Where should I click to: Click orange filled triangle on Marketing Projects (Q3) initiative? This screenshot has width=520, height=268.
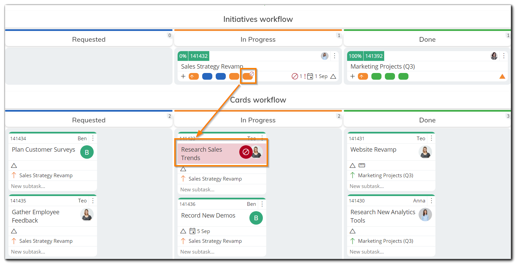coord(502,76)
